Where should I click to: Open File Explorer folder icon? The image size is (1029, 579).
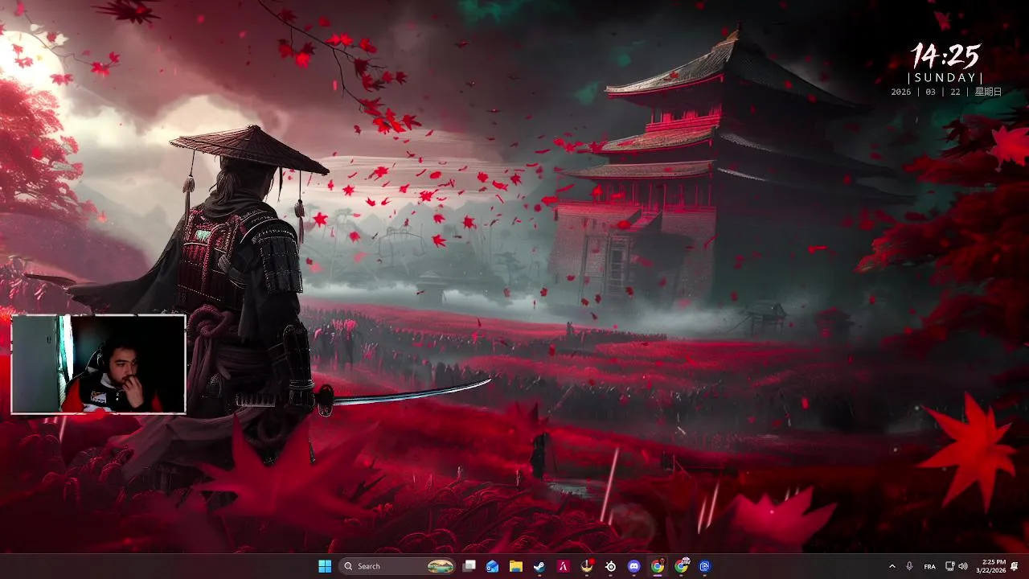click(516, 566)
